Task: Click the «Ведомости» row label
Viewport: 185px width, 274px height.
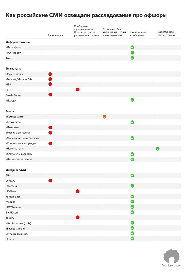Action: (13, 122)
